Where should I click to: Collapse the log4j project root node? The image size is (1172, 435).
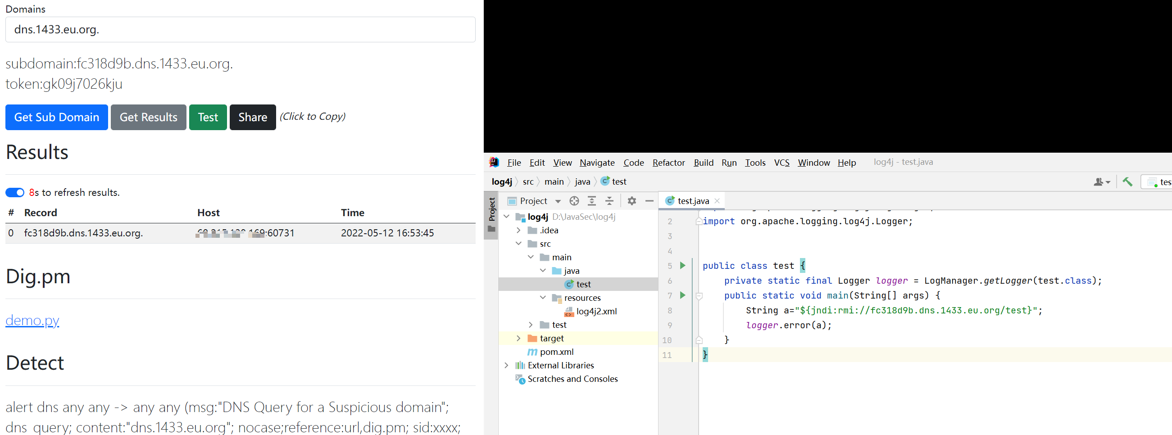pyautogui.click(x=506, y=217)
